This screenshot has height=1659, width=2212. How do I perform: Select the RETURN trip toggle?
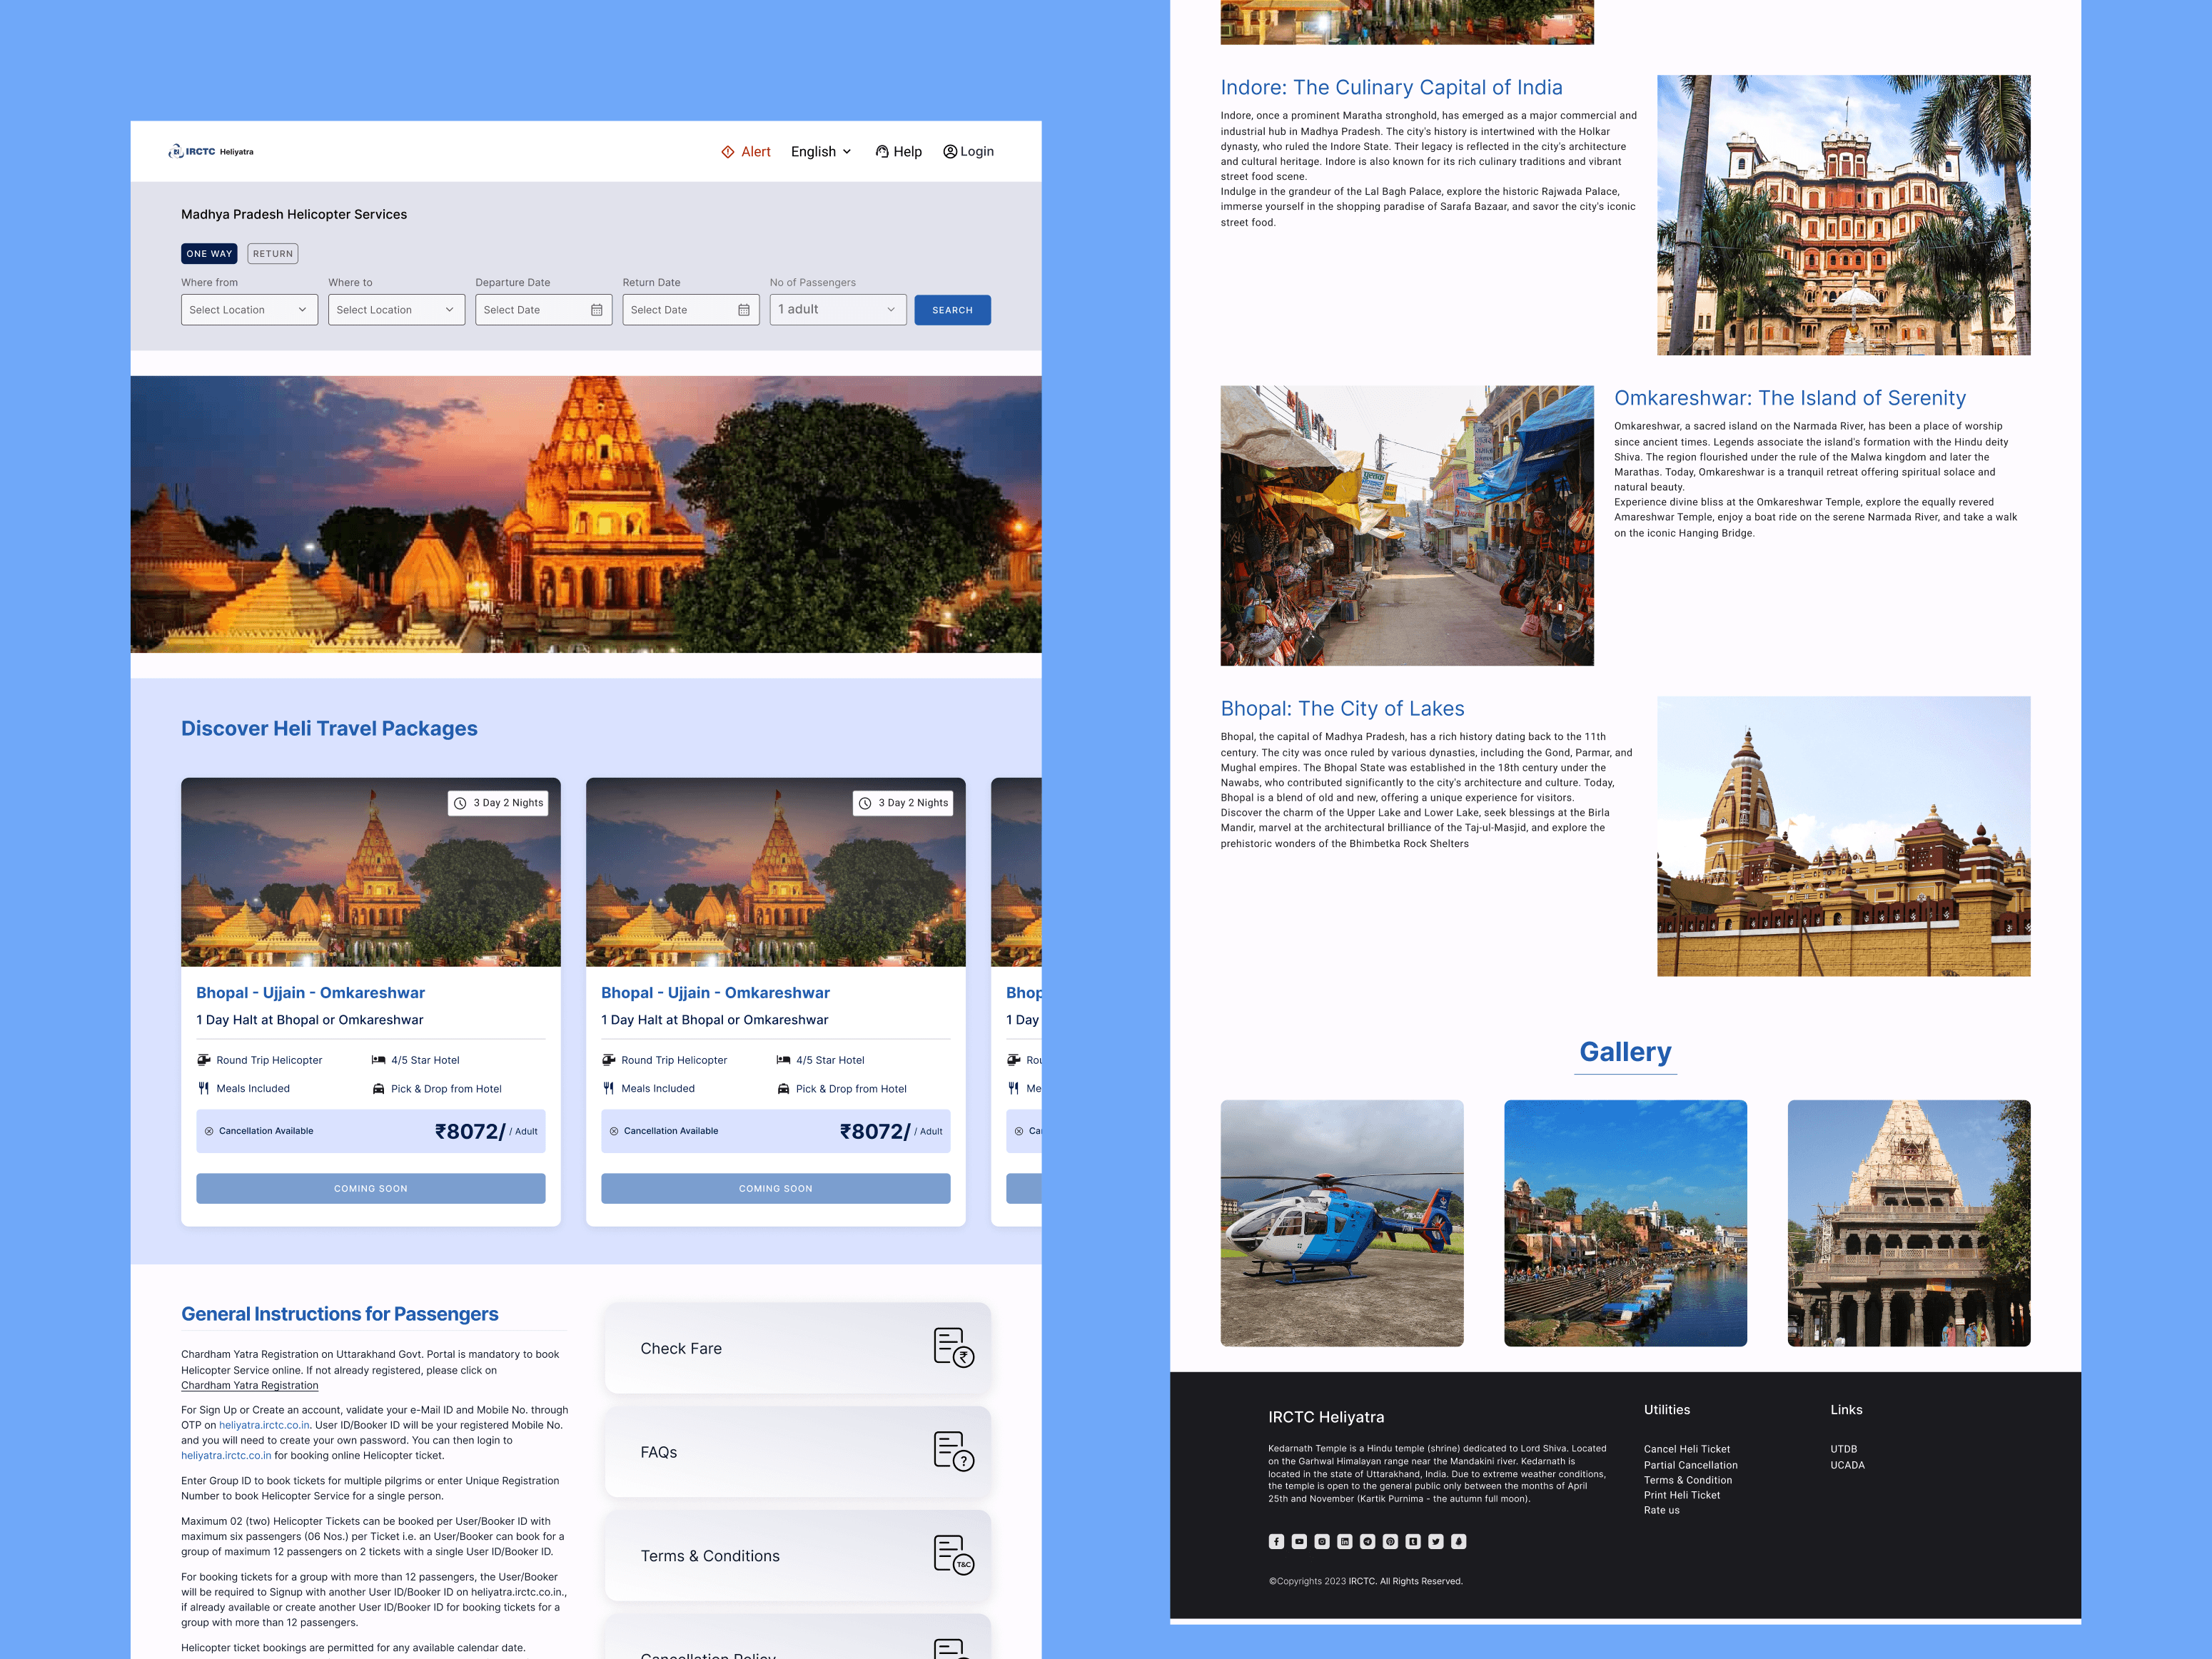(273, 254)
